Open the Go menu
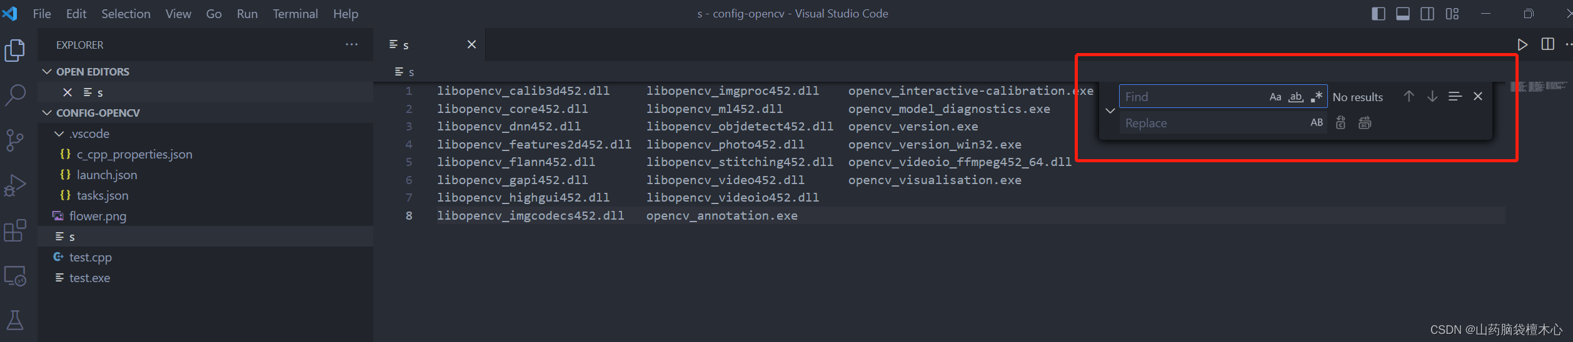Screen dimensions: 1573x342 tap(214, 14)
